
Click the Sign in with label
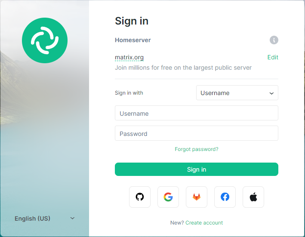coord(129,93)
